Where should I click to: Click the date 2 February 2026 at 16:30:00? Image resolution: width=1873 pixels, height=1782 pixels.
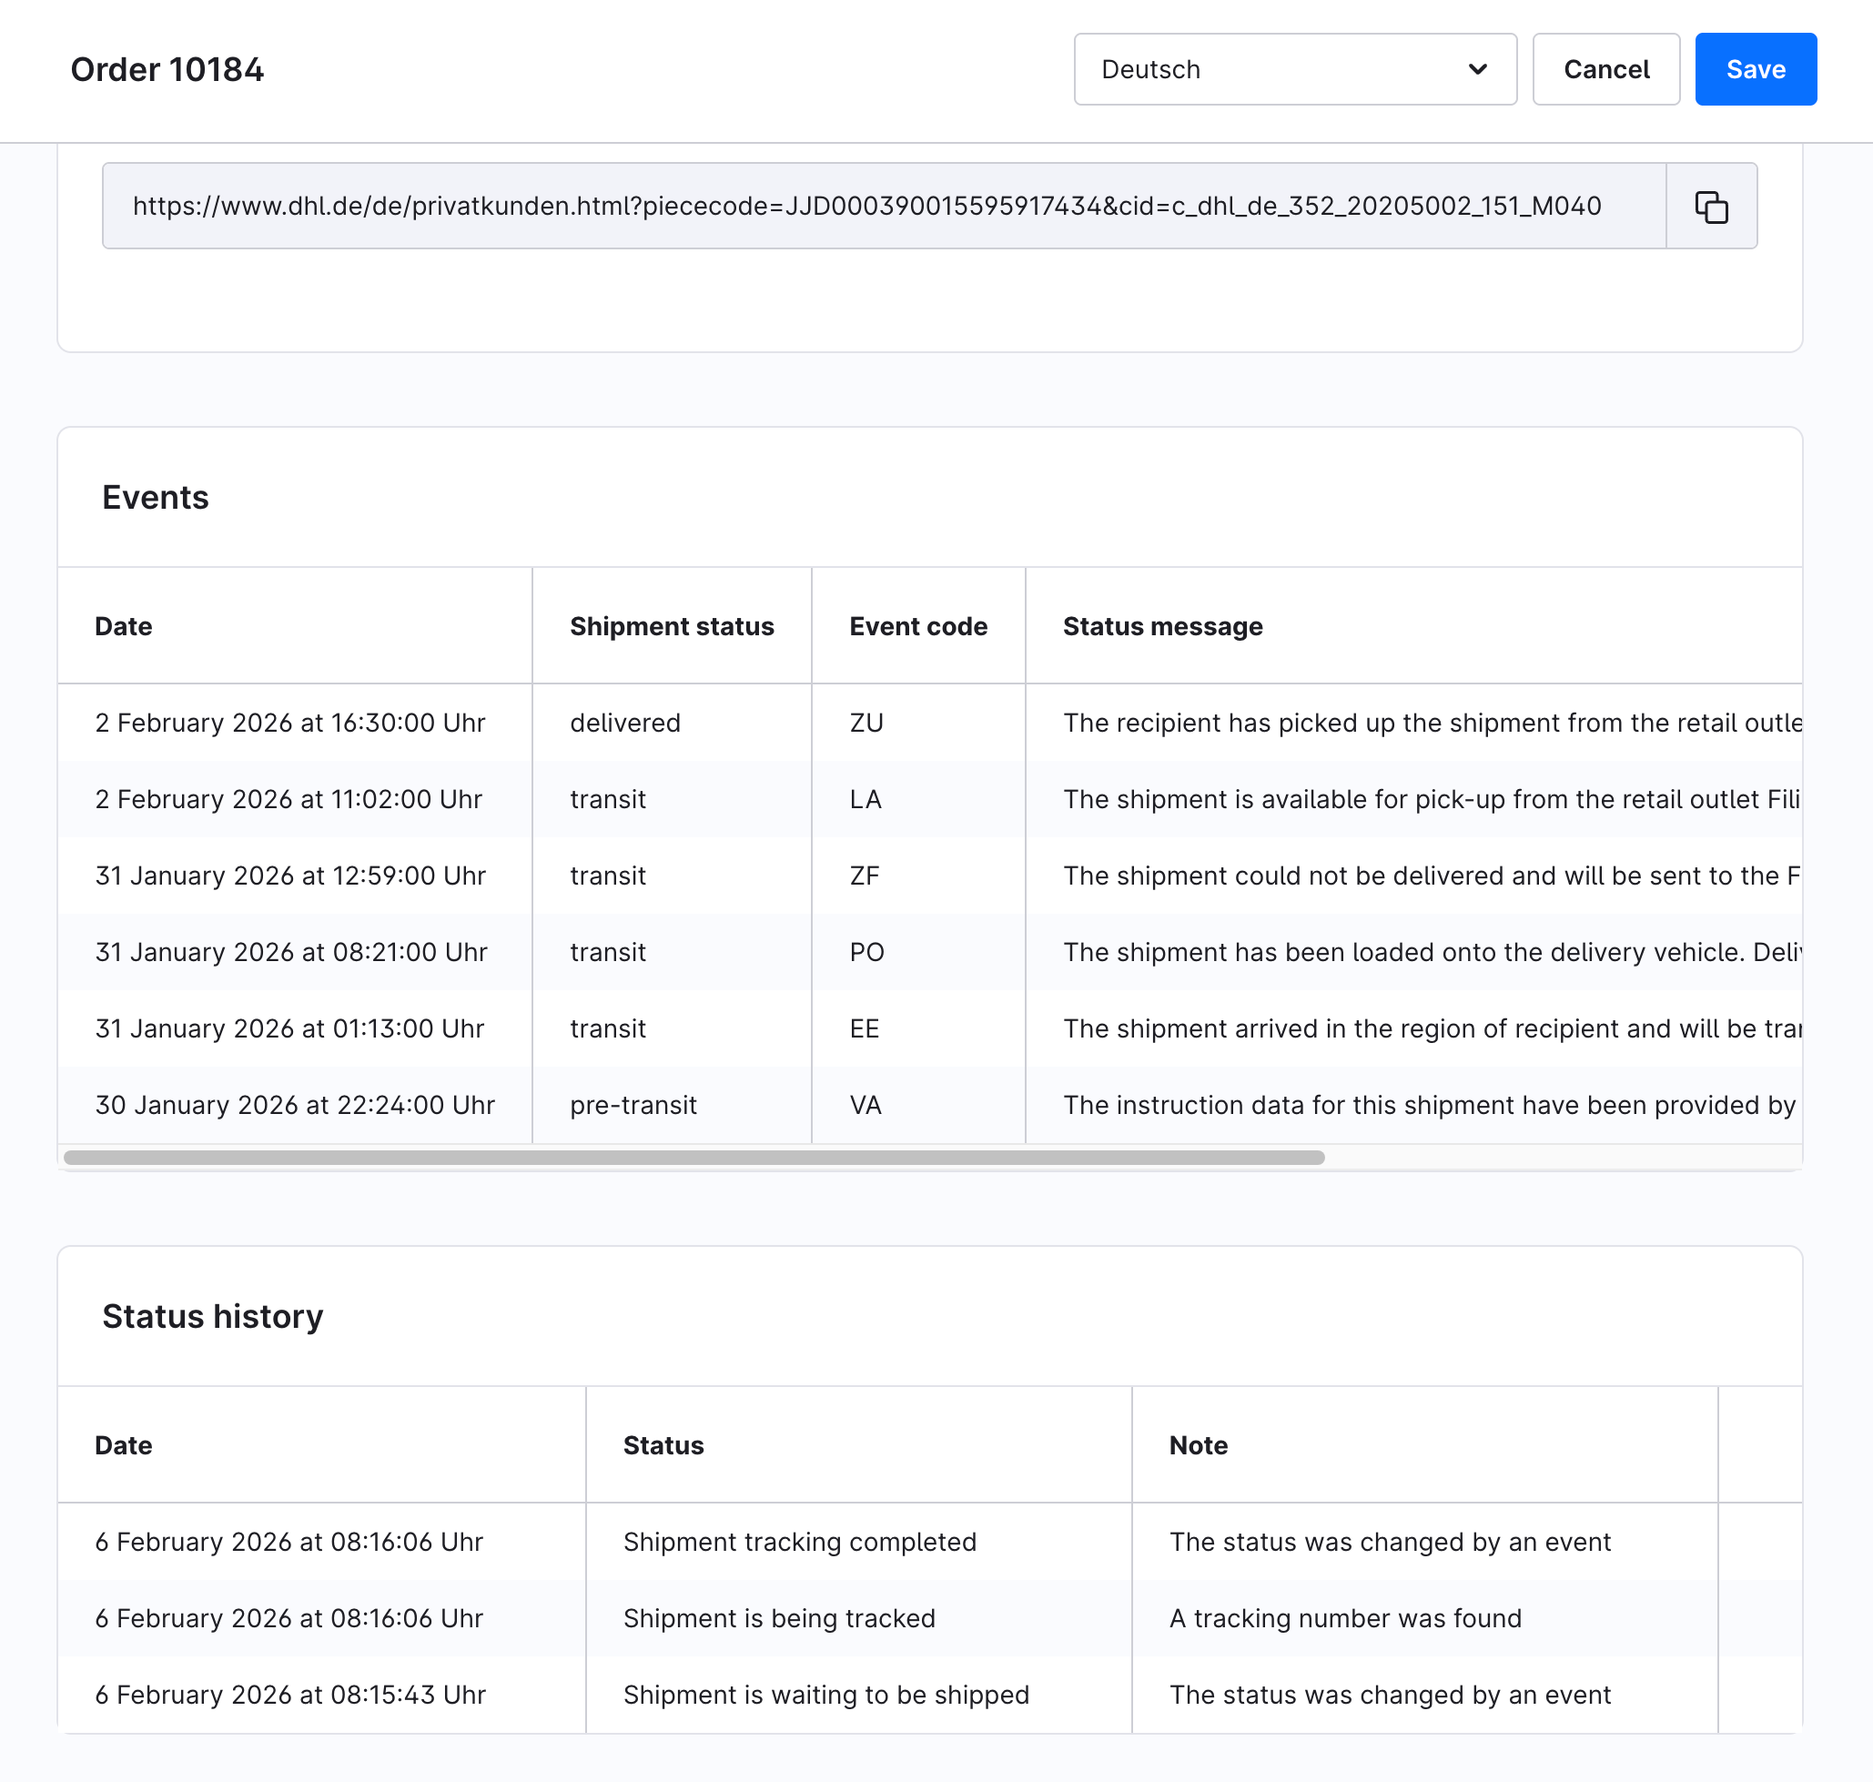tap(290, 723)
